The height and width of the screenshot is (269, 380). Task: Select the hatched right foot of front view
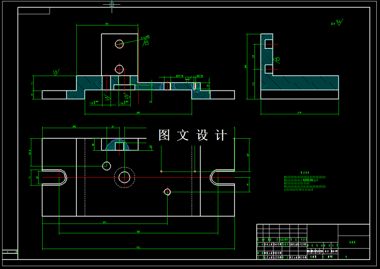tap(201, 95)
